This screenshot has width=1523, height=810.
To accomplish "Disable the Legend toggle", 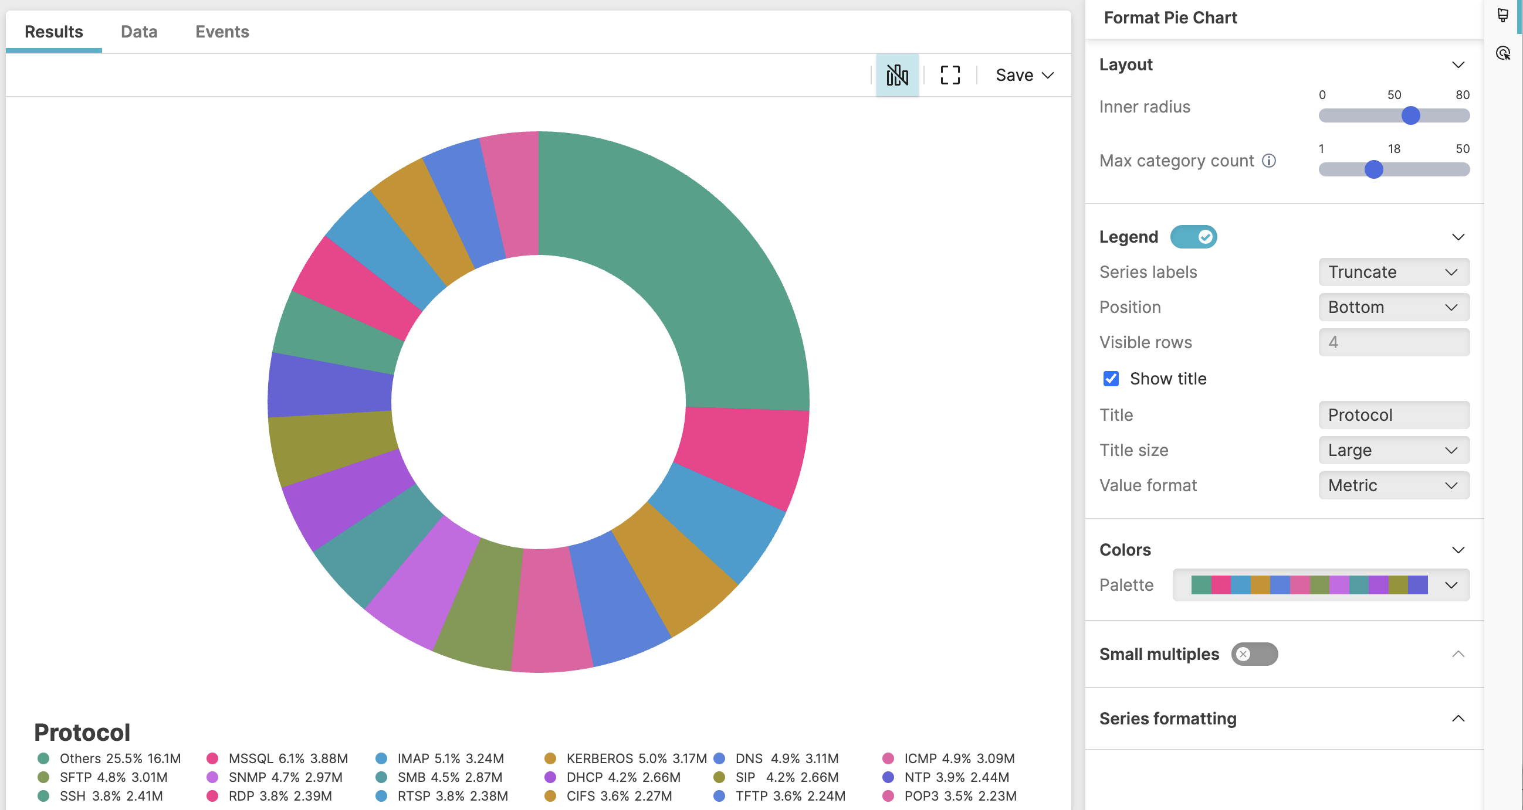I will 1193,236.
